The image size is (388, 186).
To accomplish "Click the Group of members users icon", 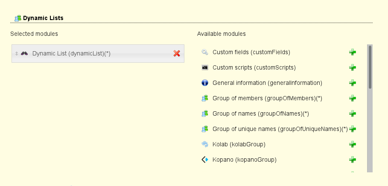I will 205,98.
